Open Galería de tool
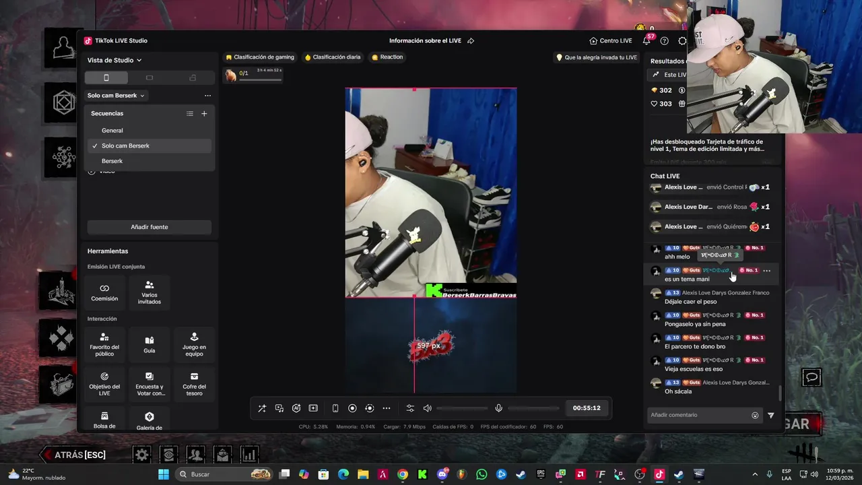862x485 pixels. click(x=150, y=420)
